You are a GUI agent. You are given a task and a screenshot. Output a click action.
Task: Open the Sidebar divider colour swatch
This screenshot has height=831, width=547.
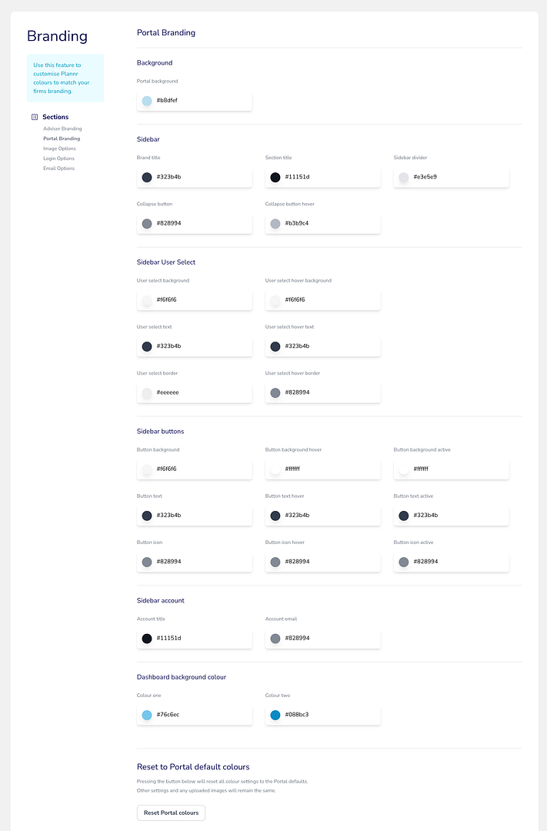tap(404, 178)
